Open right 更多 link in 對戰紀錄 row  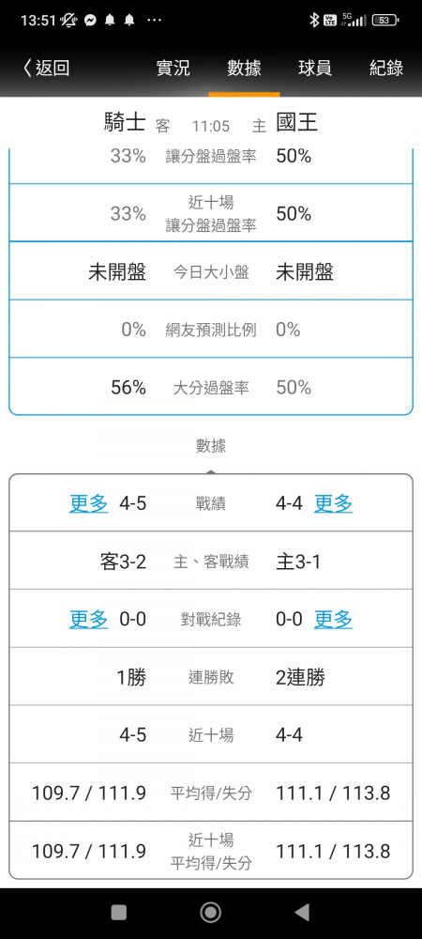coord(334,619)
